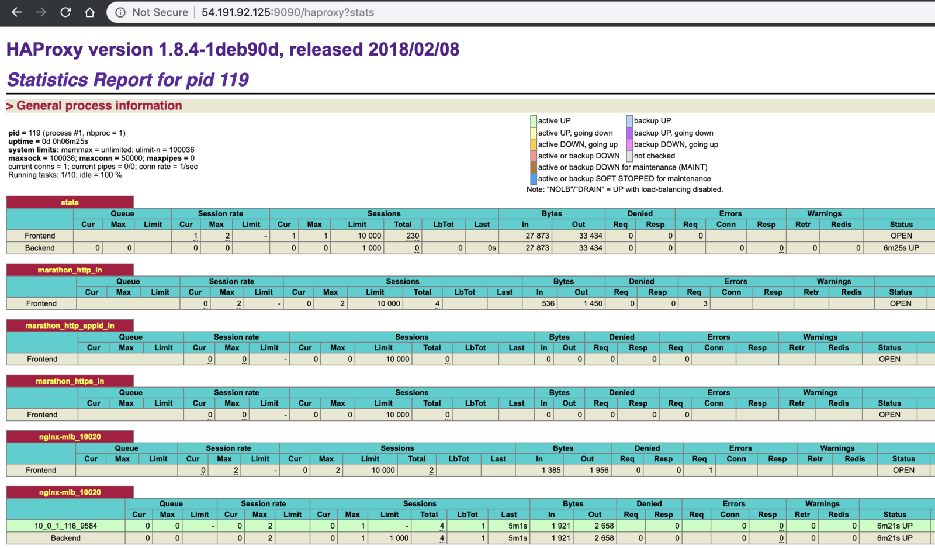Click marathon_http_in bytes in '536'
935x549 pixels.
pos(548,303)
